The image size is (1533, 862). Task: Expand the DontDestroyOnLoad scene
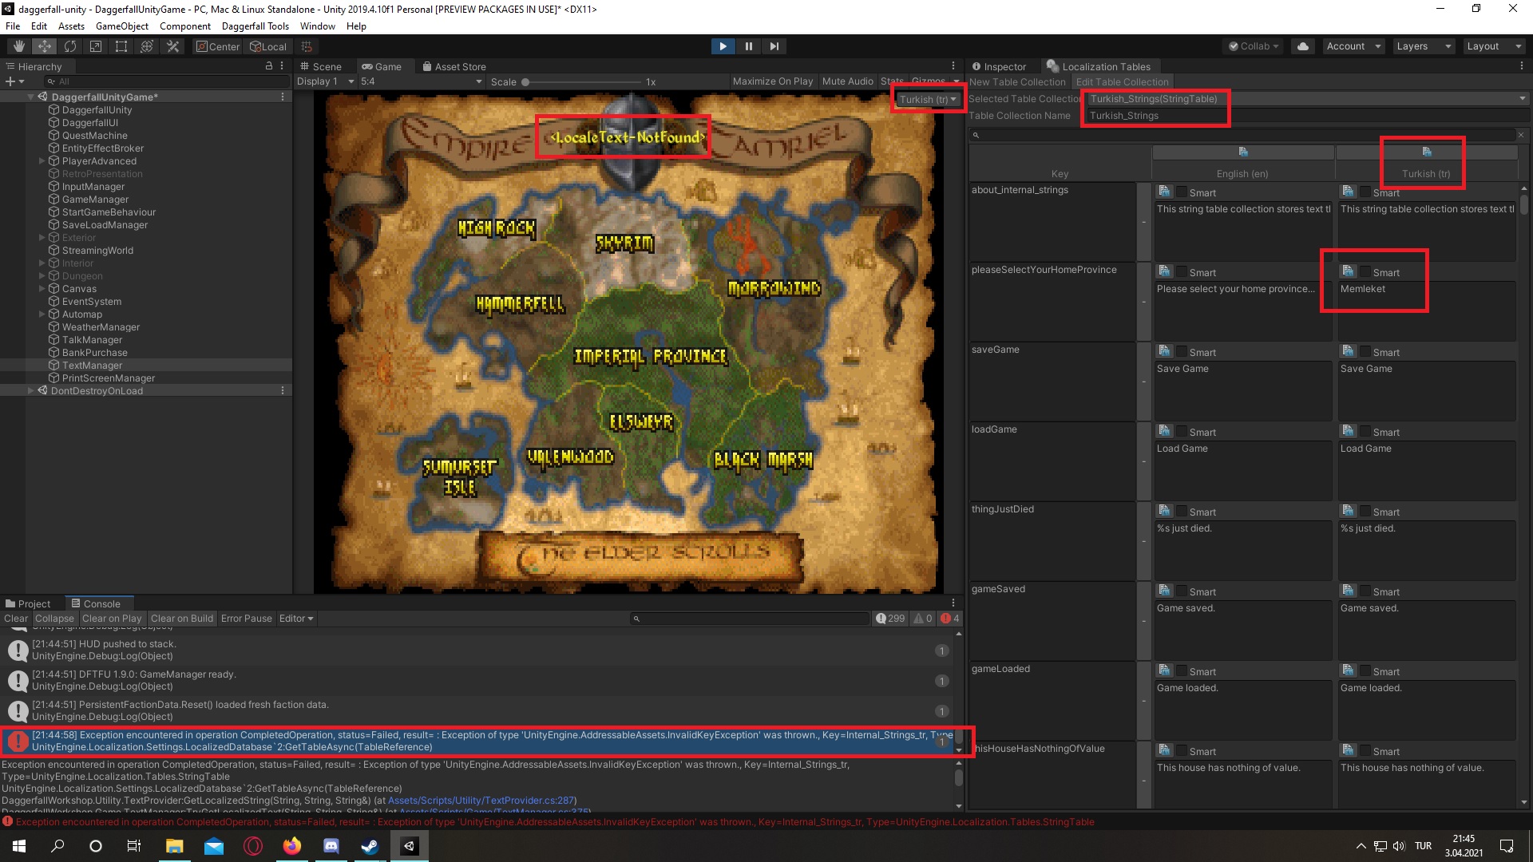pyautogui.click(x=31, y=391)
